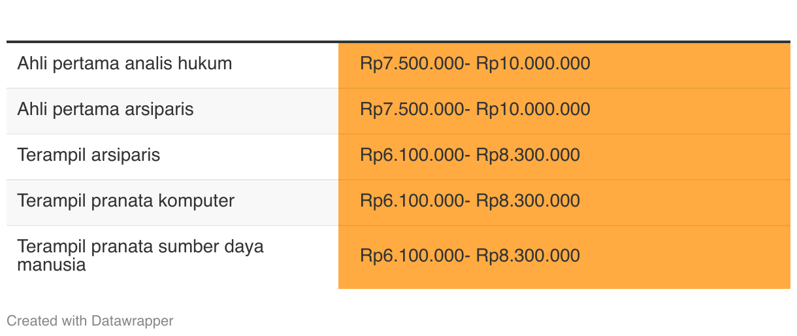
Task: Click the Ahli pertama arsiparis row label
Action: [x=106, y=109]
